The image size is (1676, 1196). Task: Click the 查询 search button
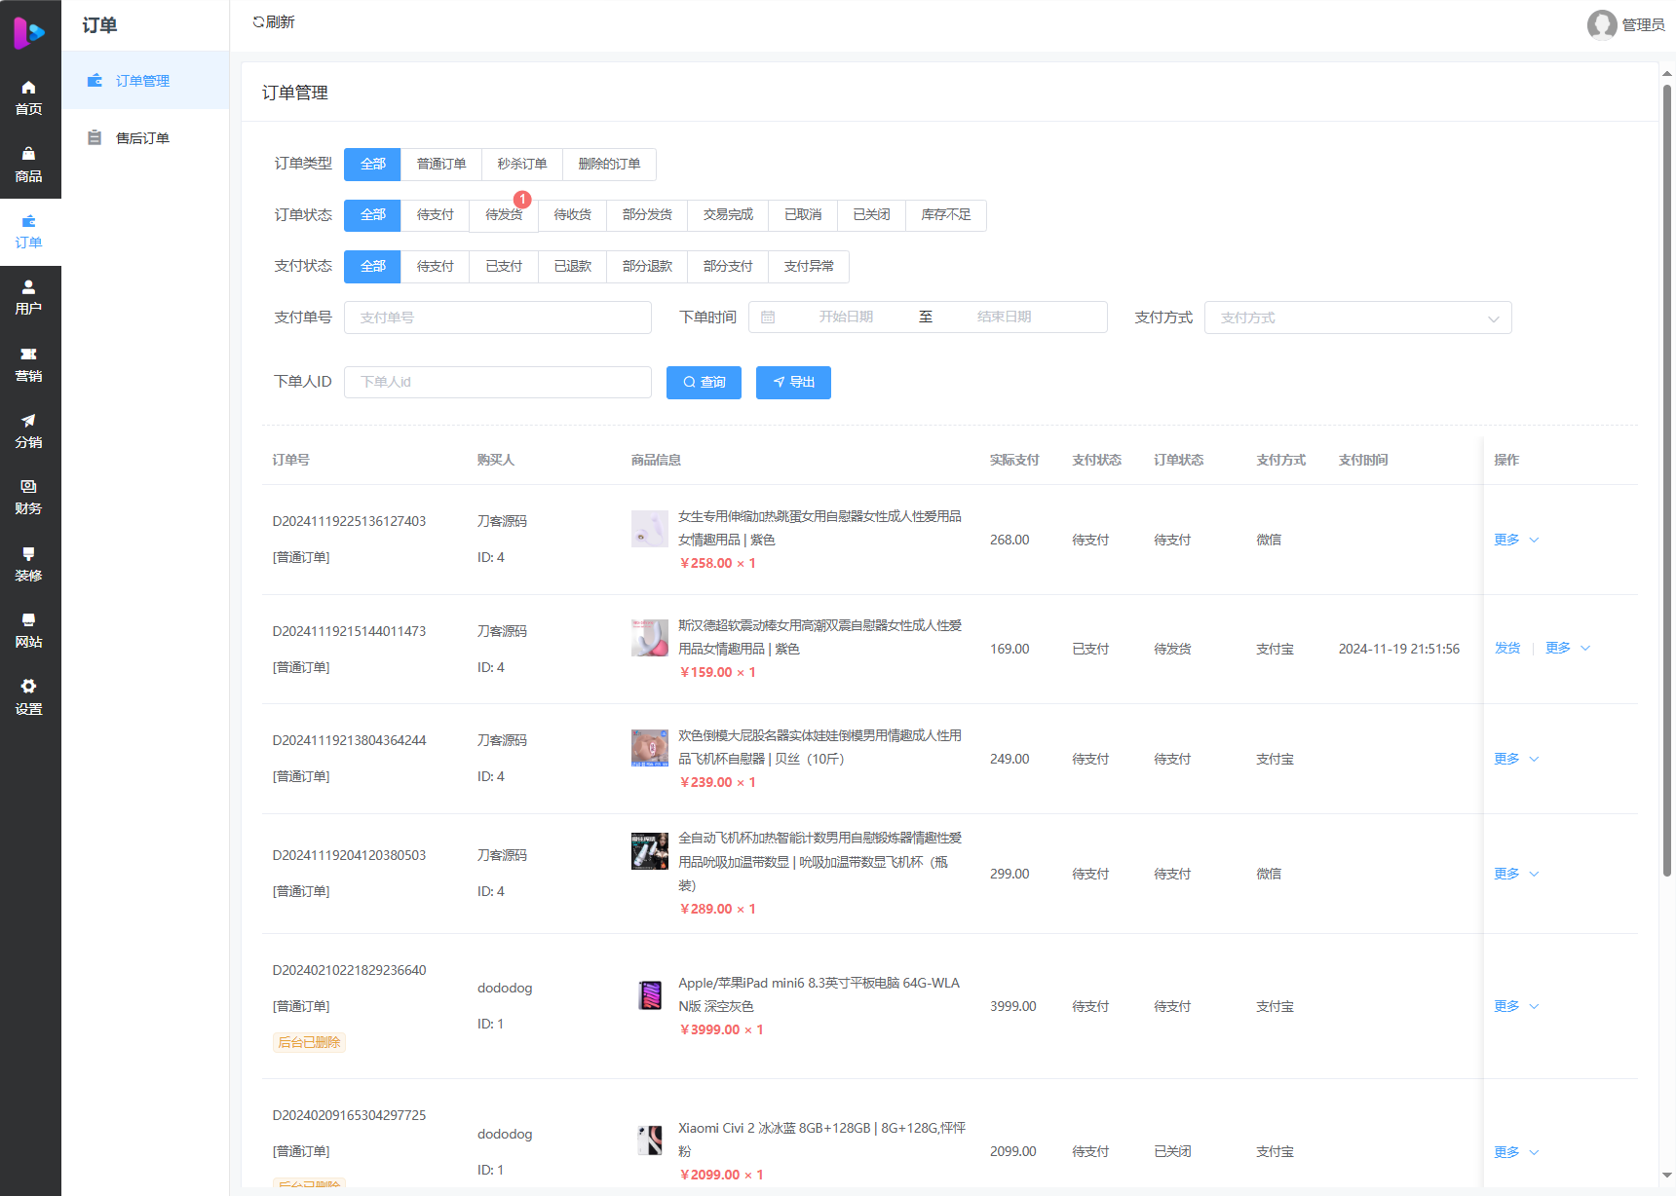(x=704, y=383)
